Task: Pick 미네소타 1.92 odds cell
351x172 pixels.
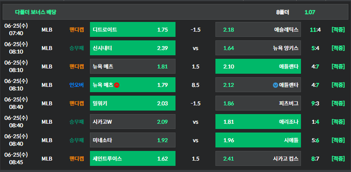Action: pyautogui.click(x=133, y=140)
